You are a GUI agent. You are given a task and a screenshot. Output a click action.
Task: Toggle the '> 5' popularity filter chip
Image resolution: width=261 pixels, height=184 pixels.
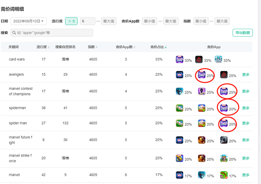72,21
